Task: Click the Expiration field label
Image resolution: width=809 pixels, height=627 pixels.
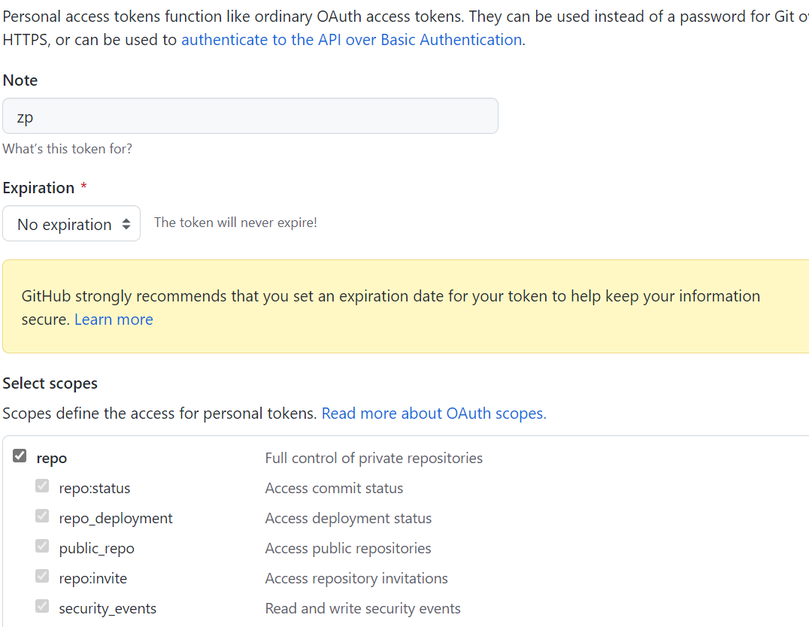Action: tap(38, 188)
